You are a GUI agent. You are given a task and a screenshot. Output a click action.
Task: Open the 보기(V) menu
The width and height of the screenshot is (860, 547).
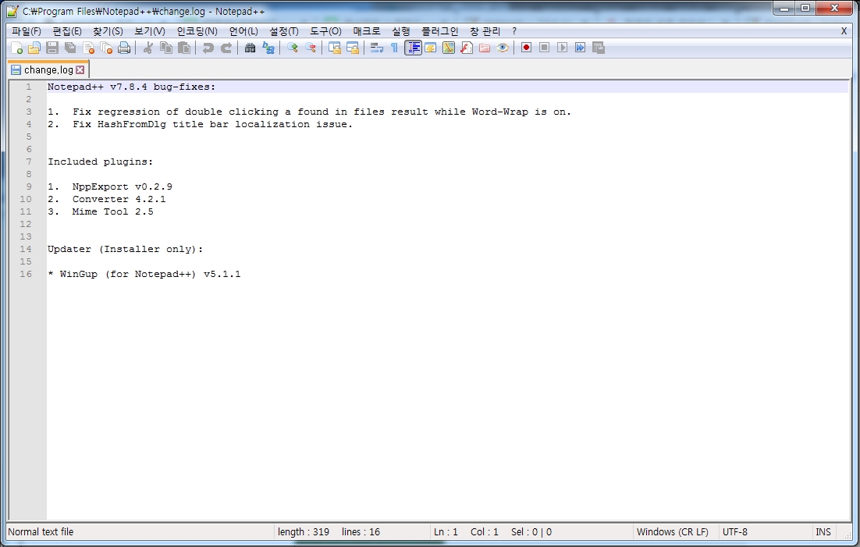(150, 31)
